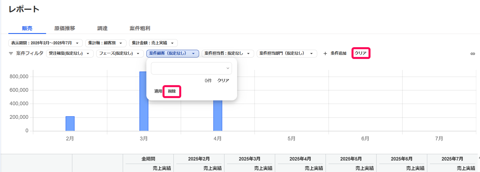This screenshot has width=480, height=172.
Task: Click the 5月 axis label
Action: (x=291, y=139)
